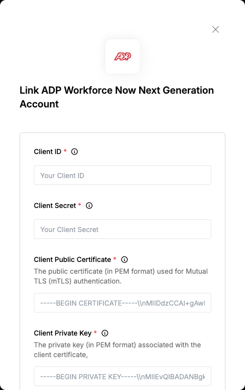Click the ADP logo tile
The width and height of the screenshot is (245, 390).
tap(122, 56)
